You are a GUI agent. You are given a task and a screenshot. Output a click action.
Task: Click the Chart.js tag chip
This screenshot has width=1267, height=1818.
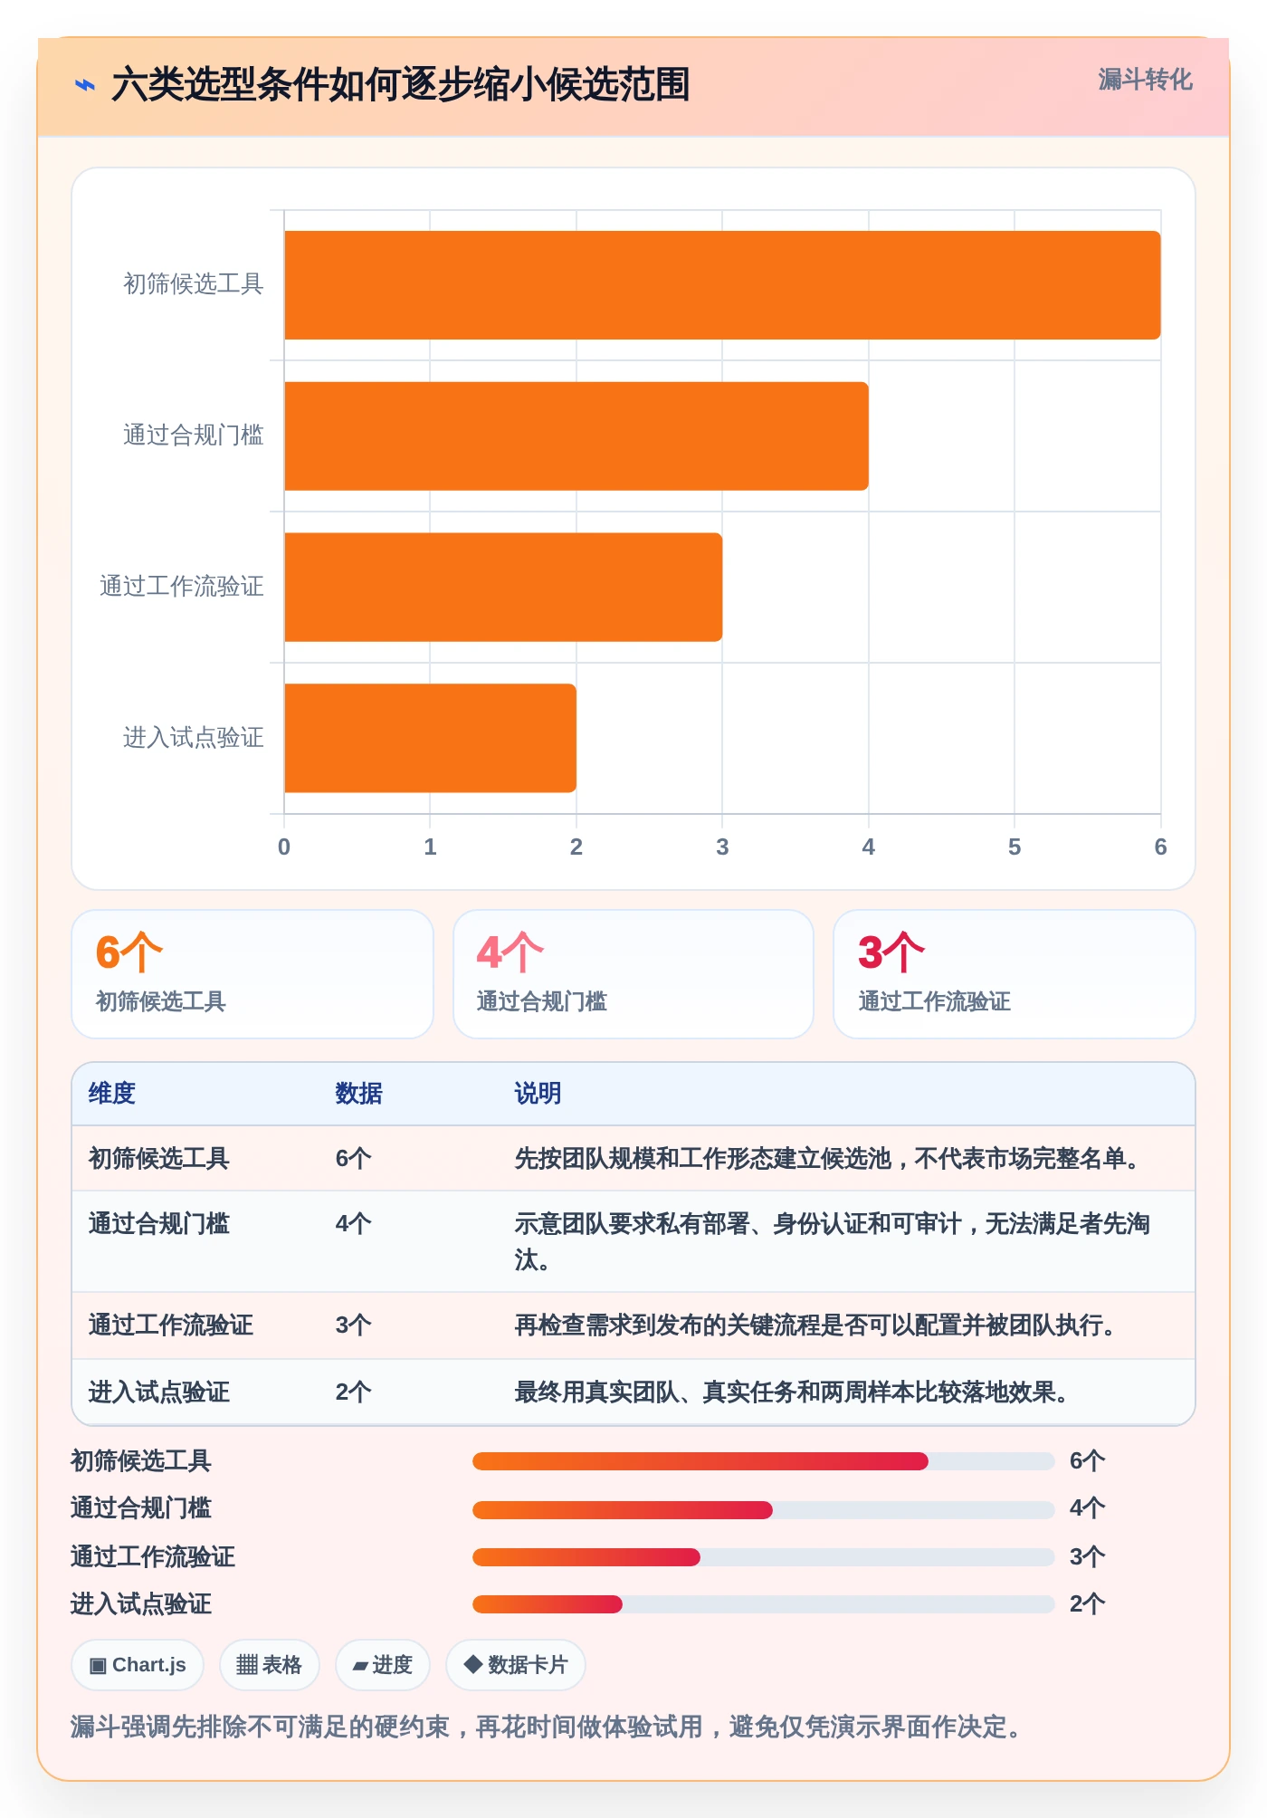(x=138, y=1665)
